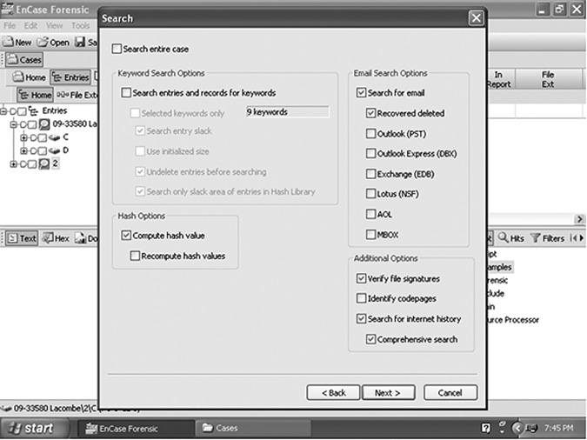Click the Windows start button

coord(35,428)
